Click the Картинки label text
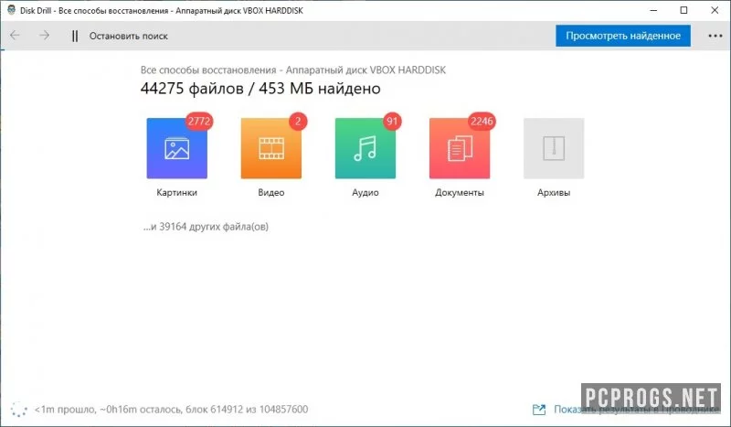 coord(176,192)
